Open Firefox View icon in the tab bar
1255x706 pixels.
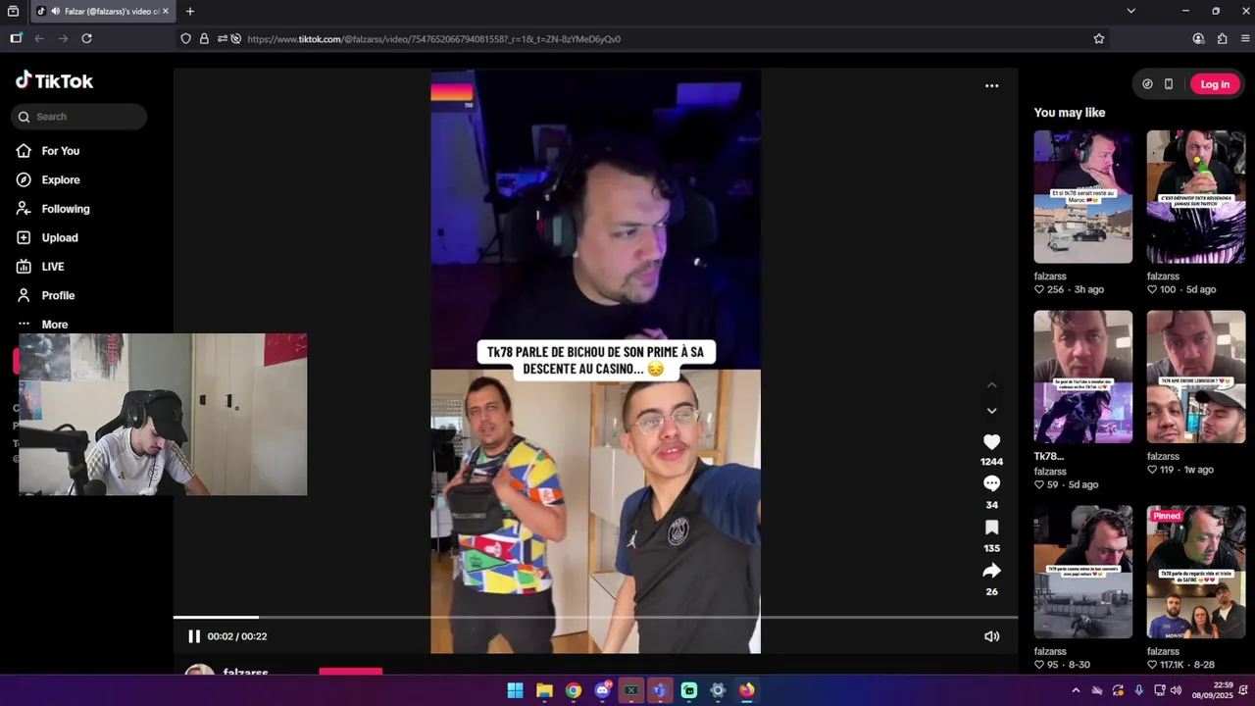tap(13, 12)
